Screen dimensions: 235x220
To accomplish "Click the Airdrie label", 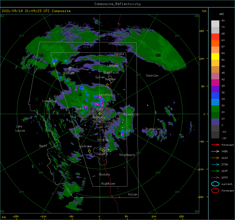I will tap(103, 140).
